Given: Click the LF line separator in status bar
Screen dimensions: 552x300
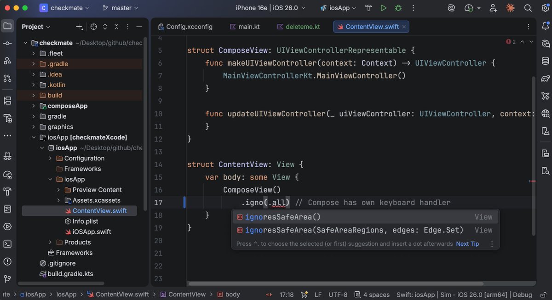Looking at the screenshot, I should click(318, 294).
